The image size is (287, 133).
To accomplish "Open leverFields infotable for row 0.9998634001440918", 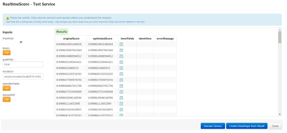I will (x=121, y=44).
